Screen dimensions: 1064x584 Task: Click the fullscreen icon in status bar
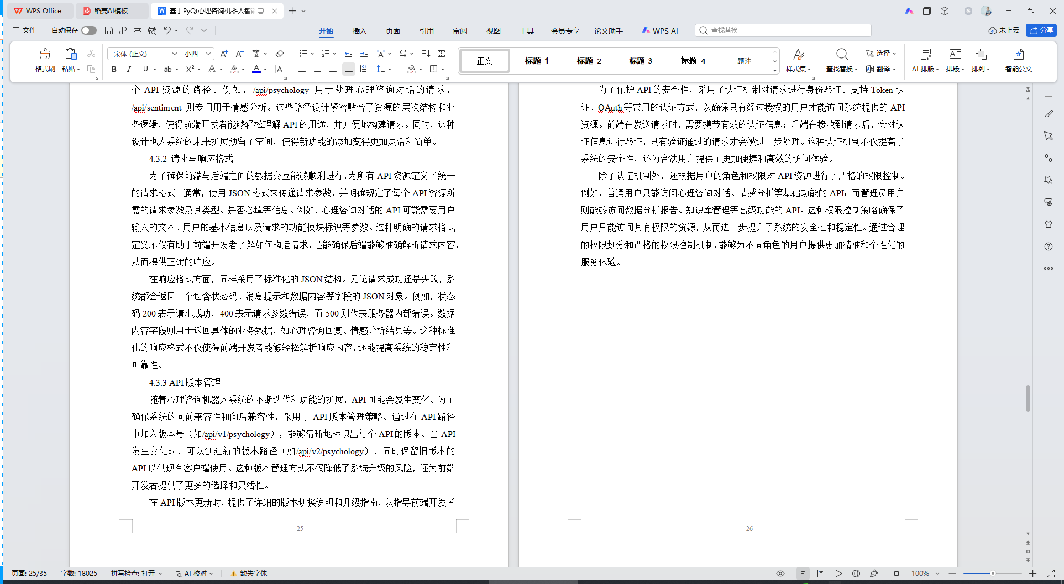click(x=1051, y=574)
